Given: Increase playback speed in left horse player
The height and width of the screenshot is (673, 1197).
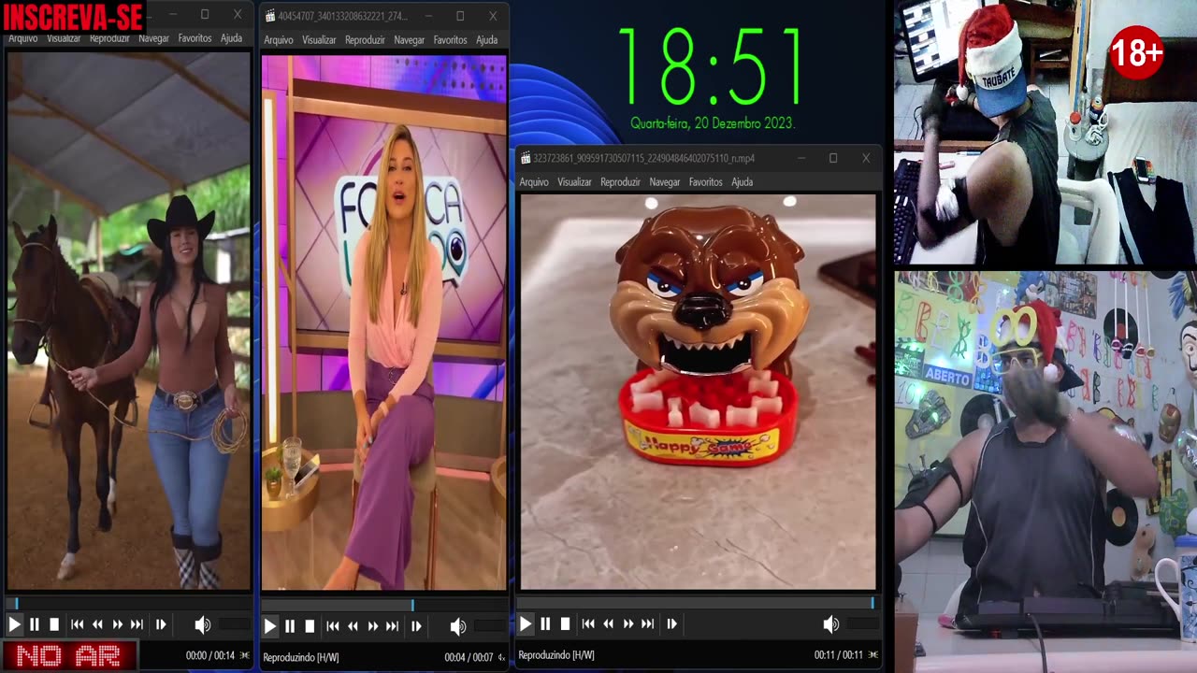Looking at the screenshot, I should point(117,624).
